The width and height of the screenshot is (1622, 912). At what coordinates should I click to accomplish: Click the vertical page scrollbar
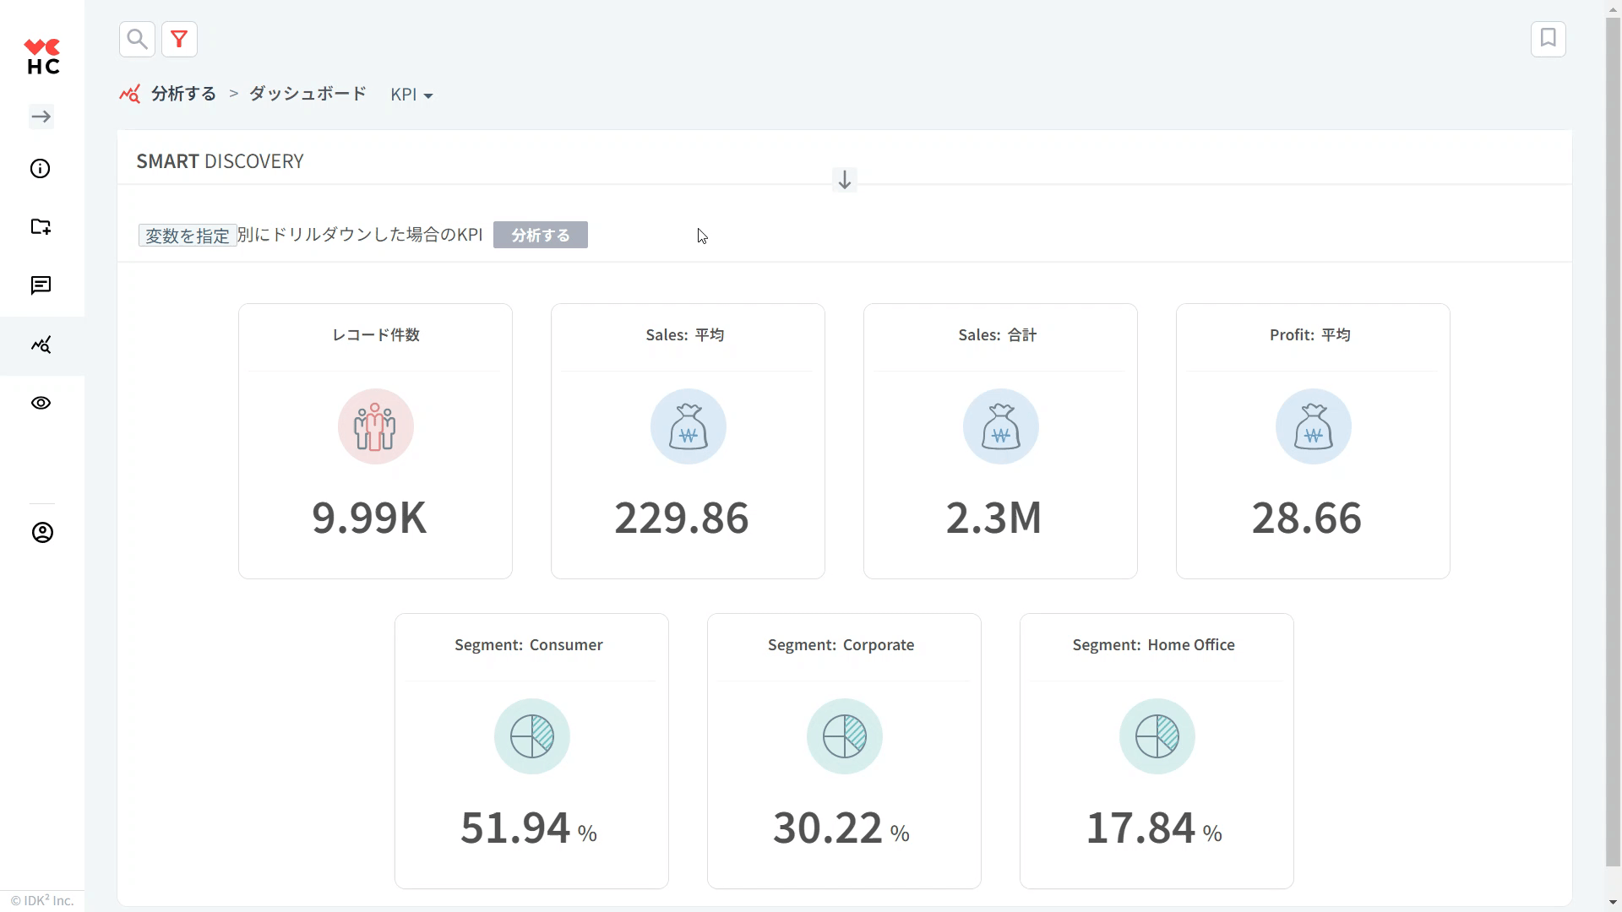click(x=1613, y=439)
